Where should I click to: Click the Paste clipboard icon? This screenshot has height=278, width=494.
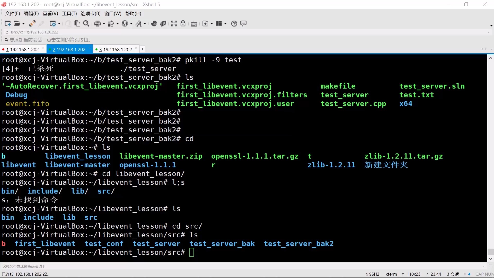pyautogui.click(x=77, y=24)
